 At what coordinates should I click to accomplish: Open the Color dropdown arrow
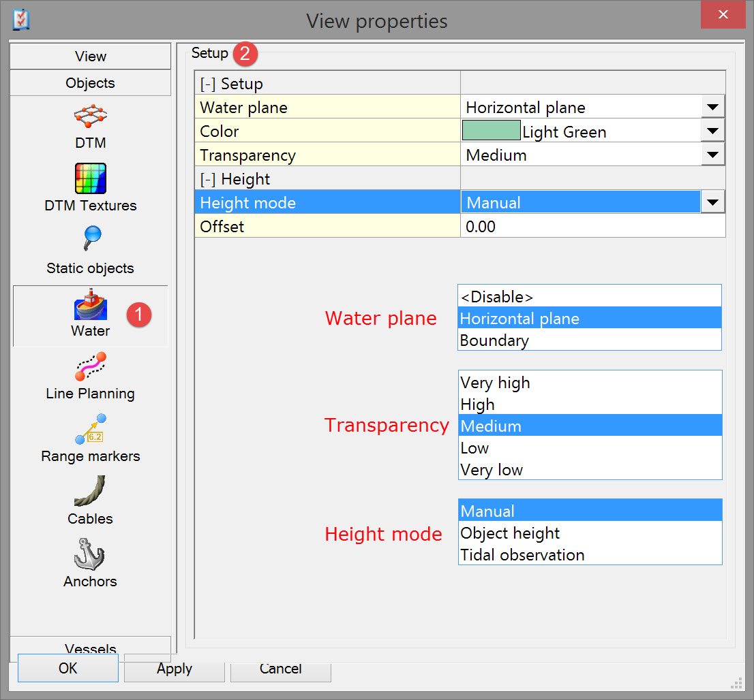(x=712, y=131)
